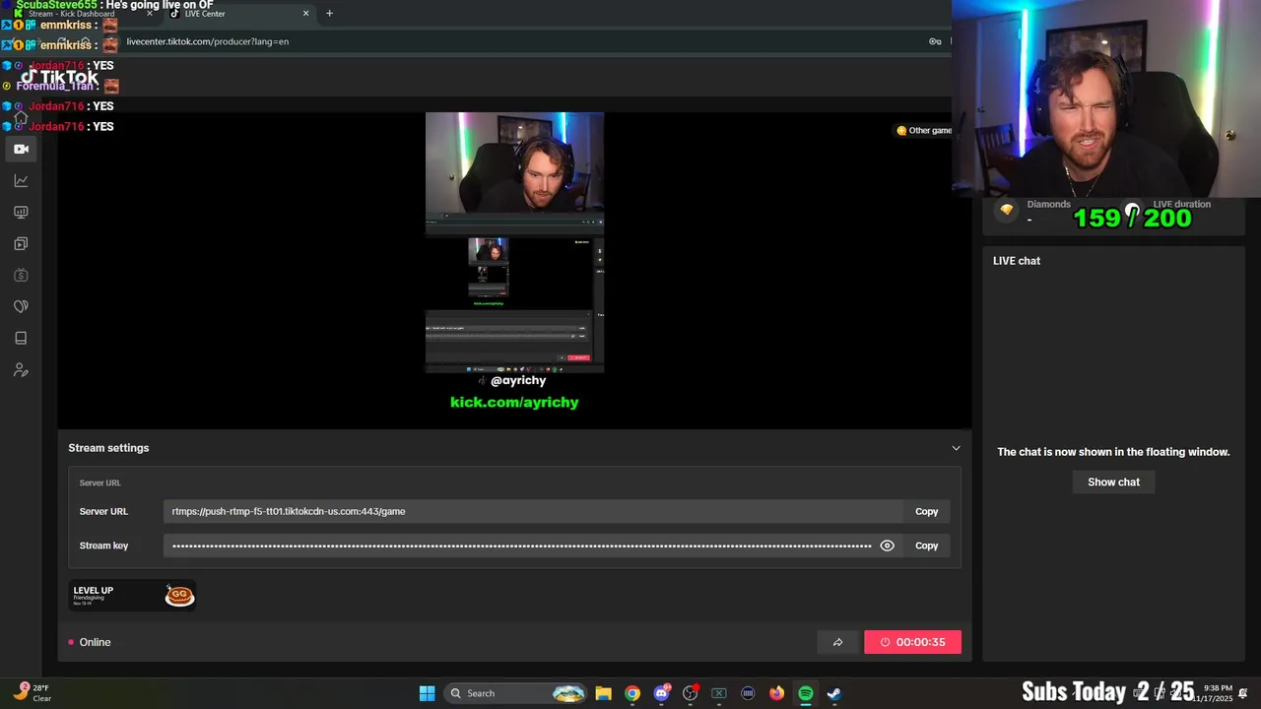Open the book guide sidebar icon
The image size is (1261, 709).
(21, 338)
